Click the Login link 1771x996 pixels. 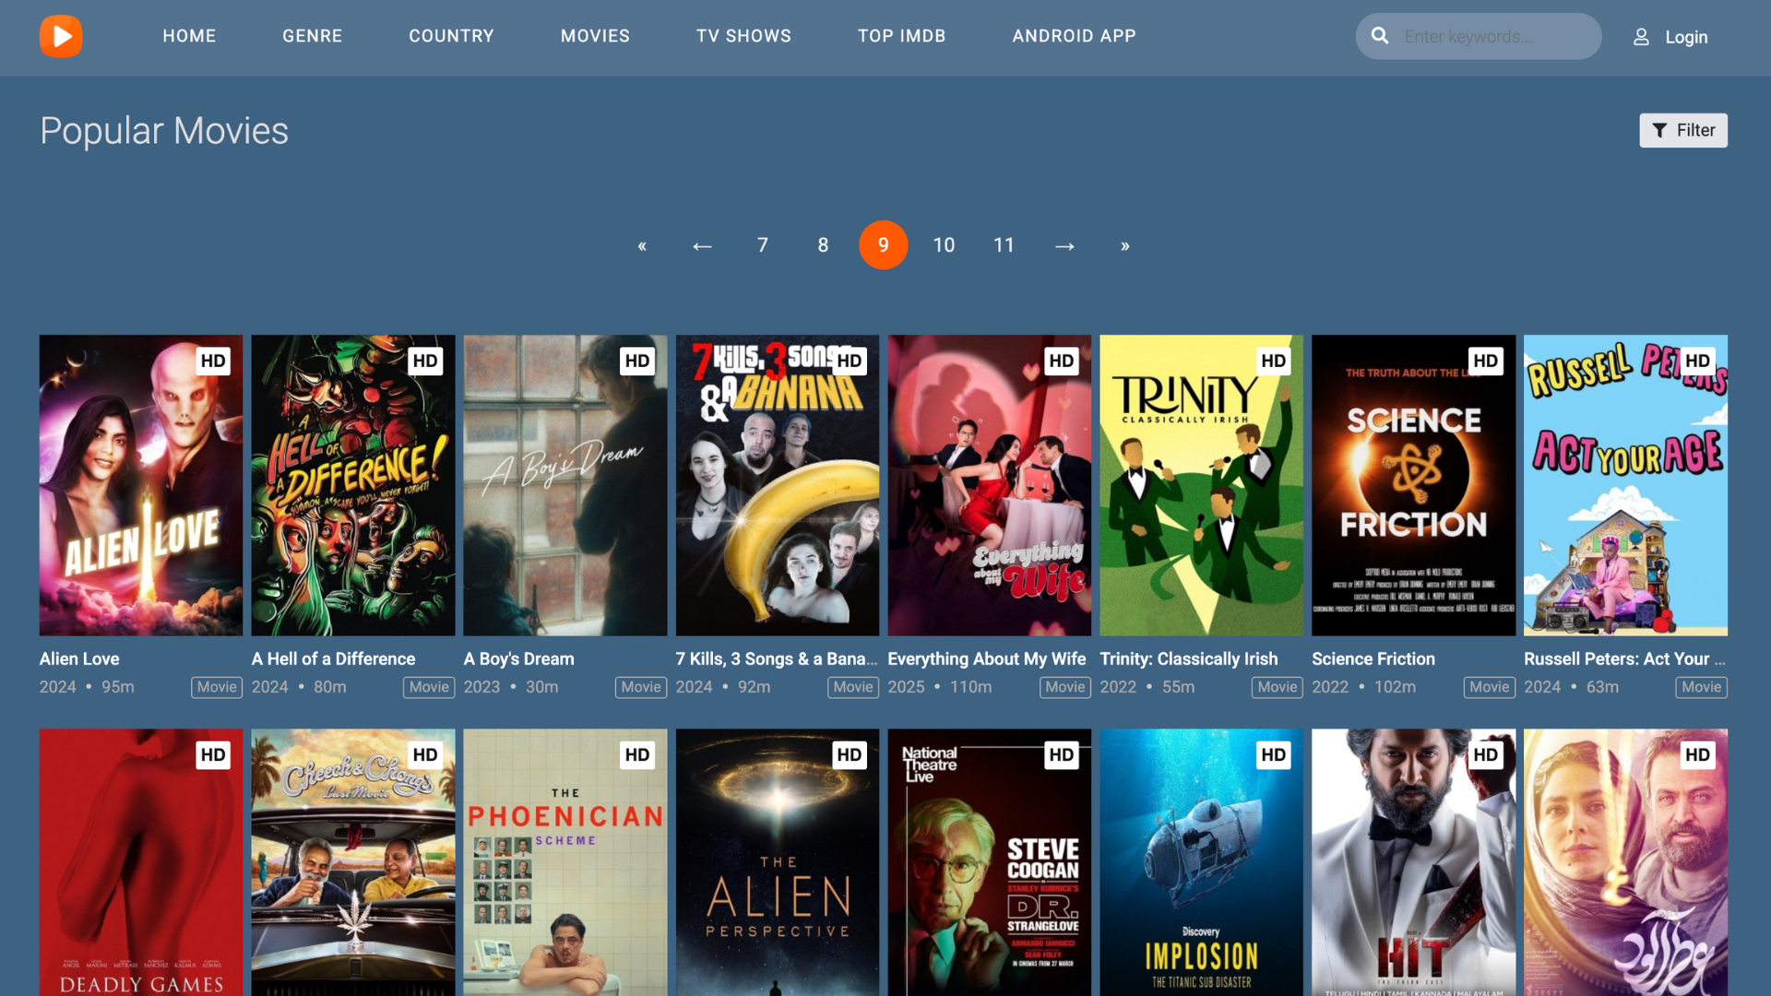pyautogui.click(x=1685, y=37)
